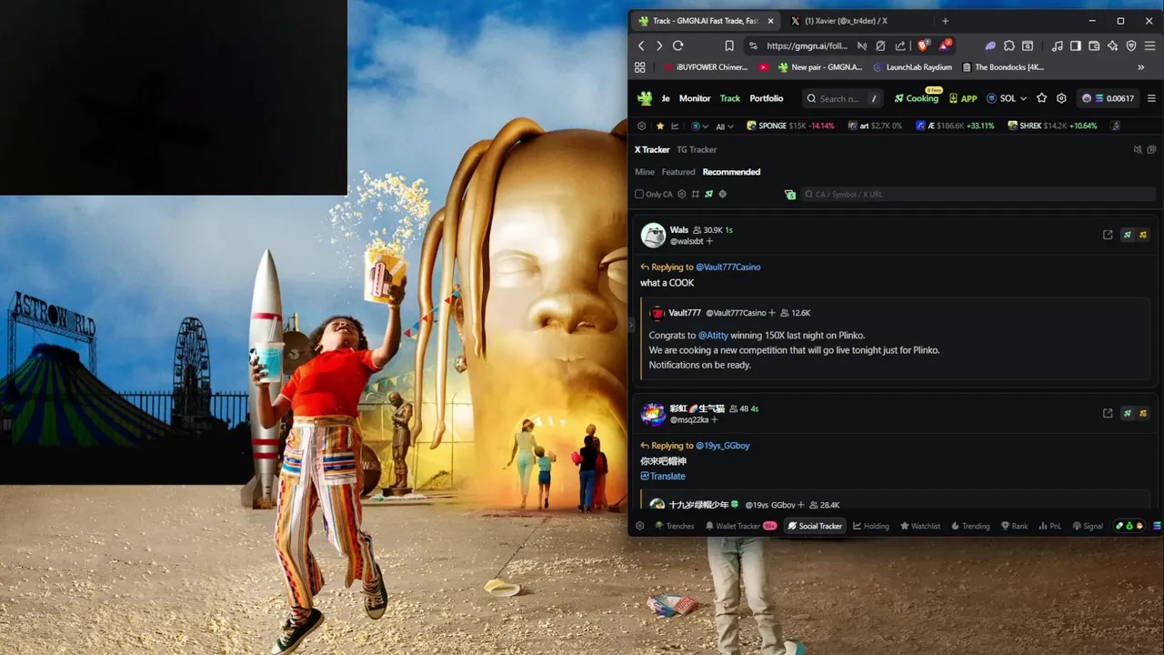Open the Brave Shields lion icon
The image size is (1164, 655).
click(924, 45)
